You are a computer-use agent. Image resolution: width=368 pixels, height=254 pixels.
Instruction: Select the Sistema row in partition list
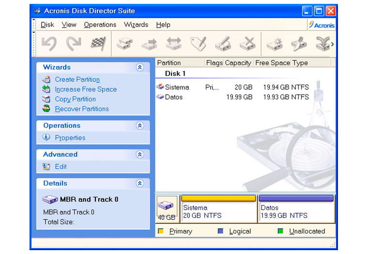(x=232, y=87)
